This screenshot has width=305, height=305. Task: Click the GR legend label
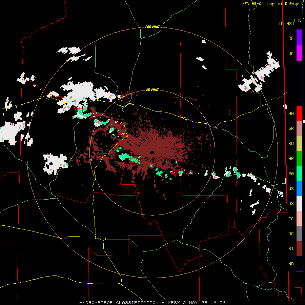tap(291, 128)
